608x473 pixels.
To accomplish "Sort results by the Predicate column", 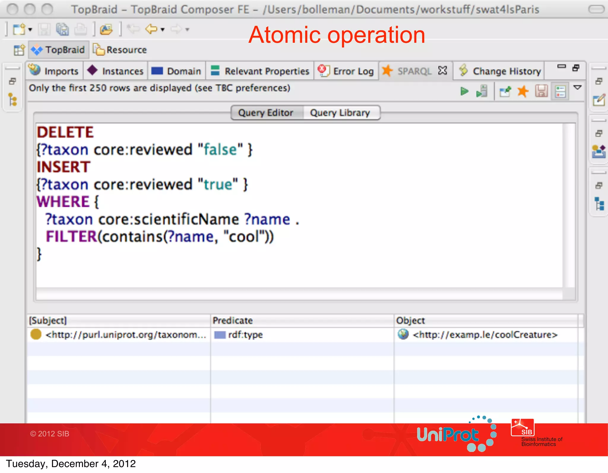I will click(302, 320).
